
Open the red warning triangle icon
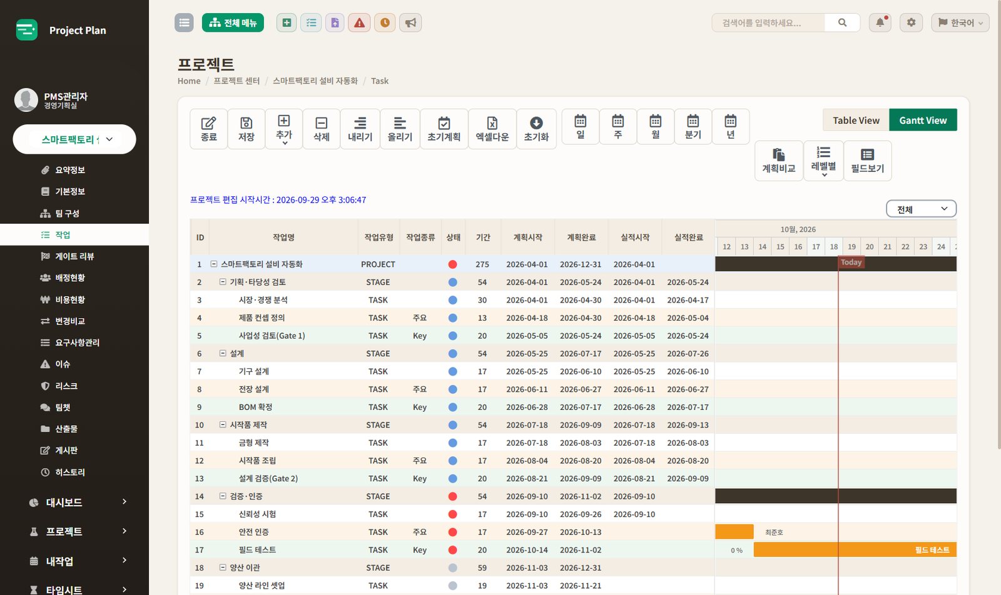coord(359,22)
